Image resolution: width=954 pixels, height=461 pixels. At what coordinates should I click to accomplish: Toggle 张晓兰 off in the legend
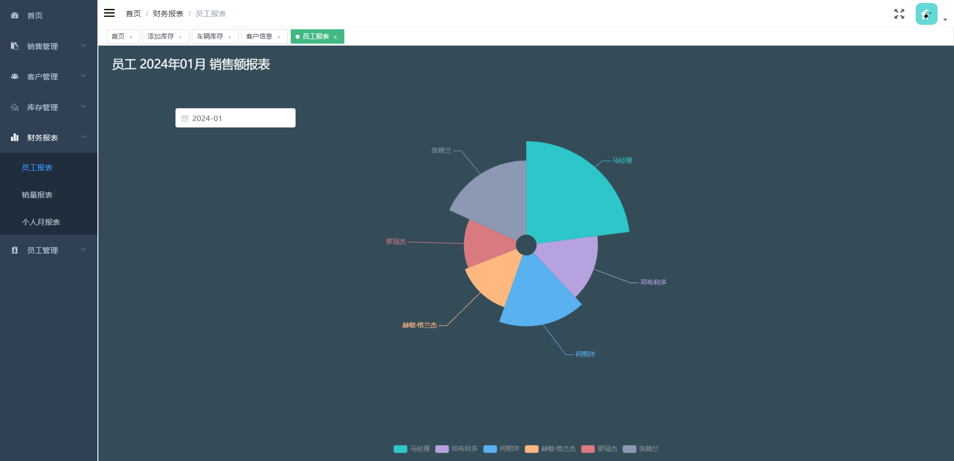(x=640, y=449)
